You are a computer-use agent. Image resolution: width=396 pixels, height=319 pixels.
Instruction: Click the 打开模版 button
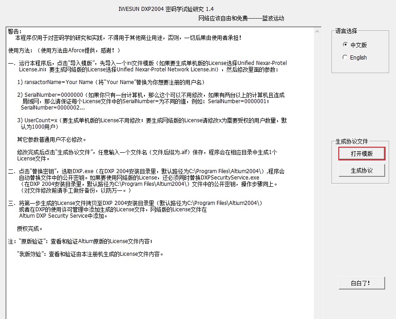[361, 154]
